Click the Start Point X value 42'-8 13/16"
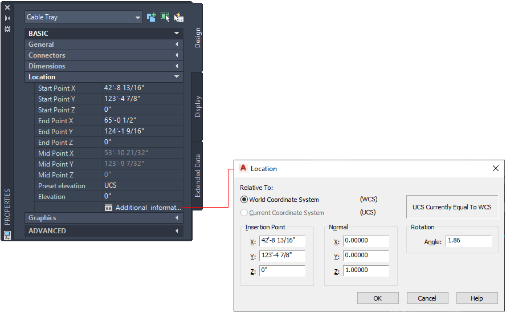The image size is (506, 312). click(x=142, y=88)
